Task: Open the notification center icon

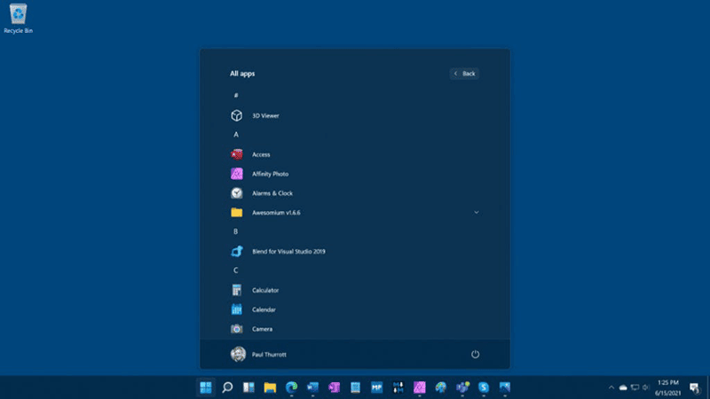Action: pos(694,387)
